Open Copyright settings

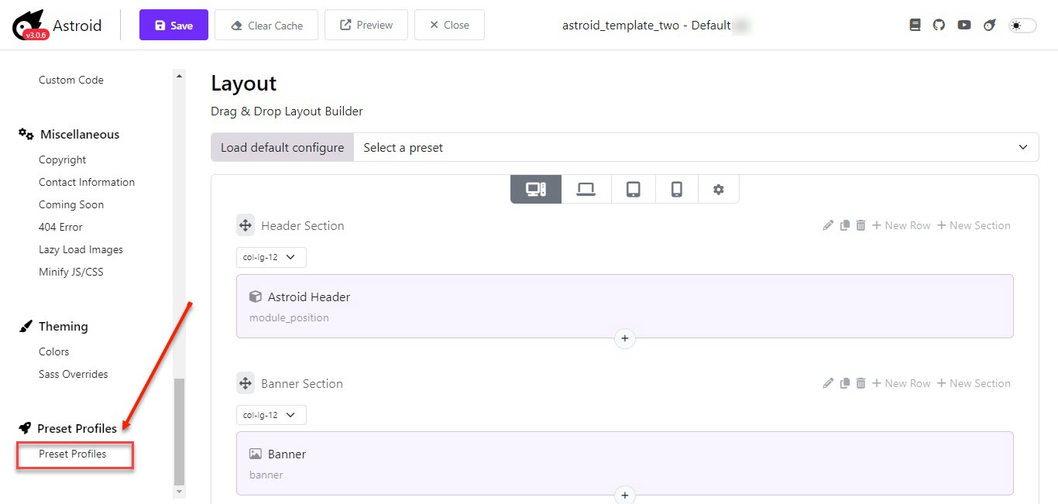[x=63, y=159]
